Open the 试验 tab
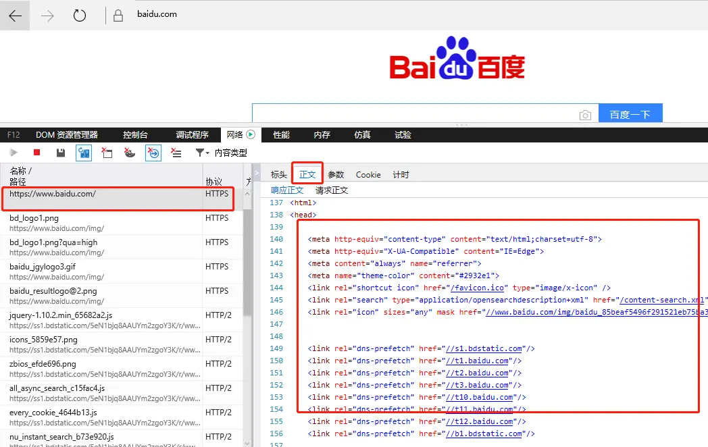The height and width of the screenshot is (447, 708). coord(403,134)
